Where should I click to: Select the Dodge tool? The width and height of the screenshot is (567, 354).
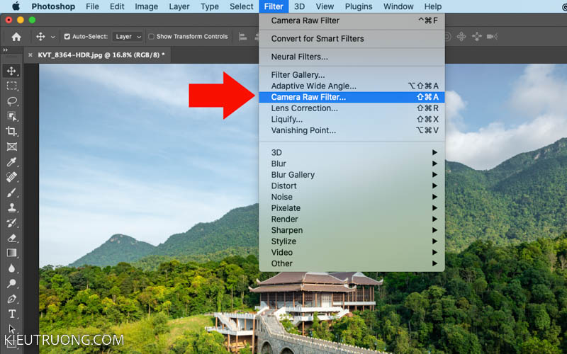point(11,283)
